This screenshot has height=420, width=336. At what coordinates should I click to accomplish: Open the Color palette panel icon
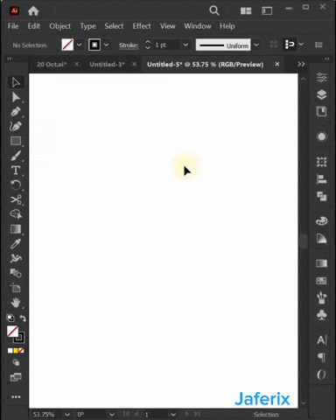tap(322, 221)
